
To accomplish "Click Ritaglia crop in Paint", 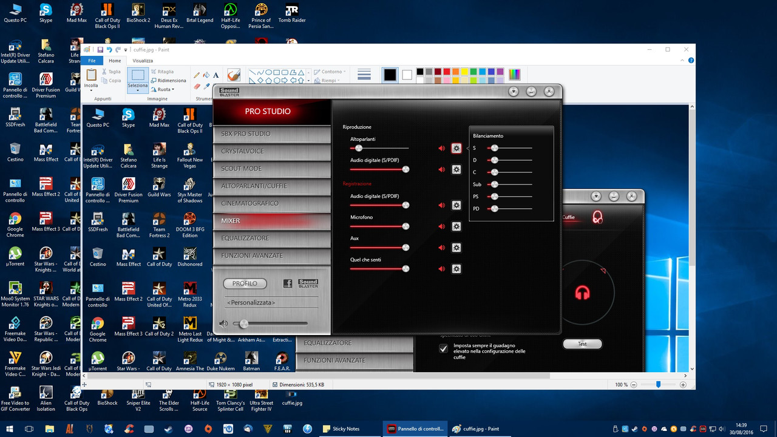I will click(162, 72).
